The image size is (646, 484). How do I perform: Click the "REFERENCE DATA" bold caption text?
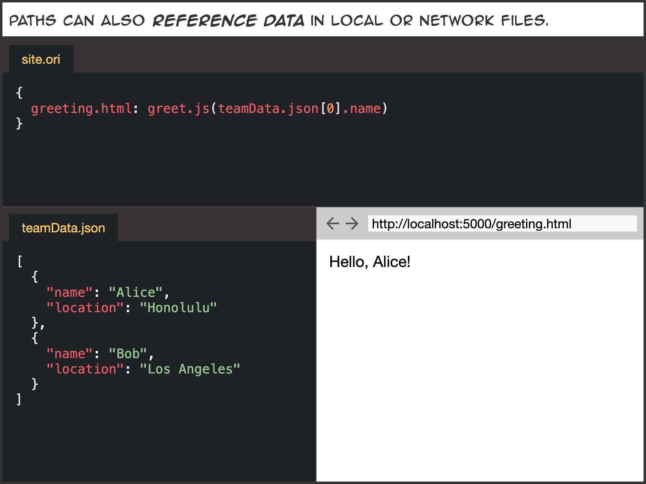click(x=228, y=20)
